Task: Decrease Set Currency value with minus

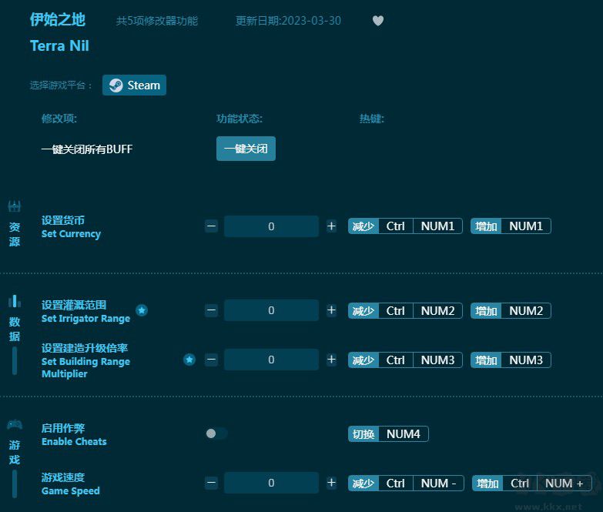Action: click(211, 226)
